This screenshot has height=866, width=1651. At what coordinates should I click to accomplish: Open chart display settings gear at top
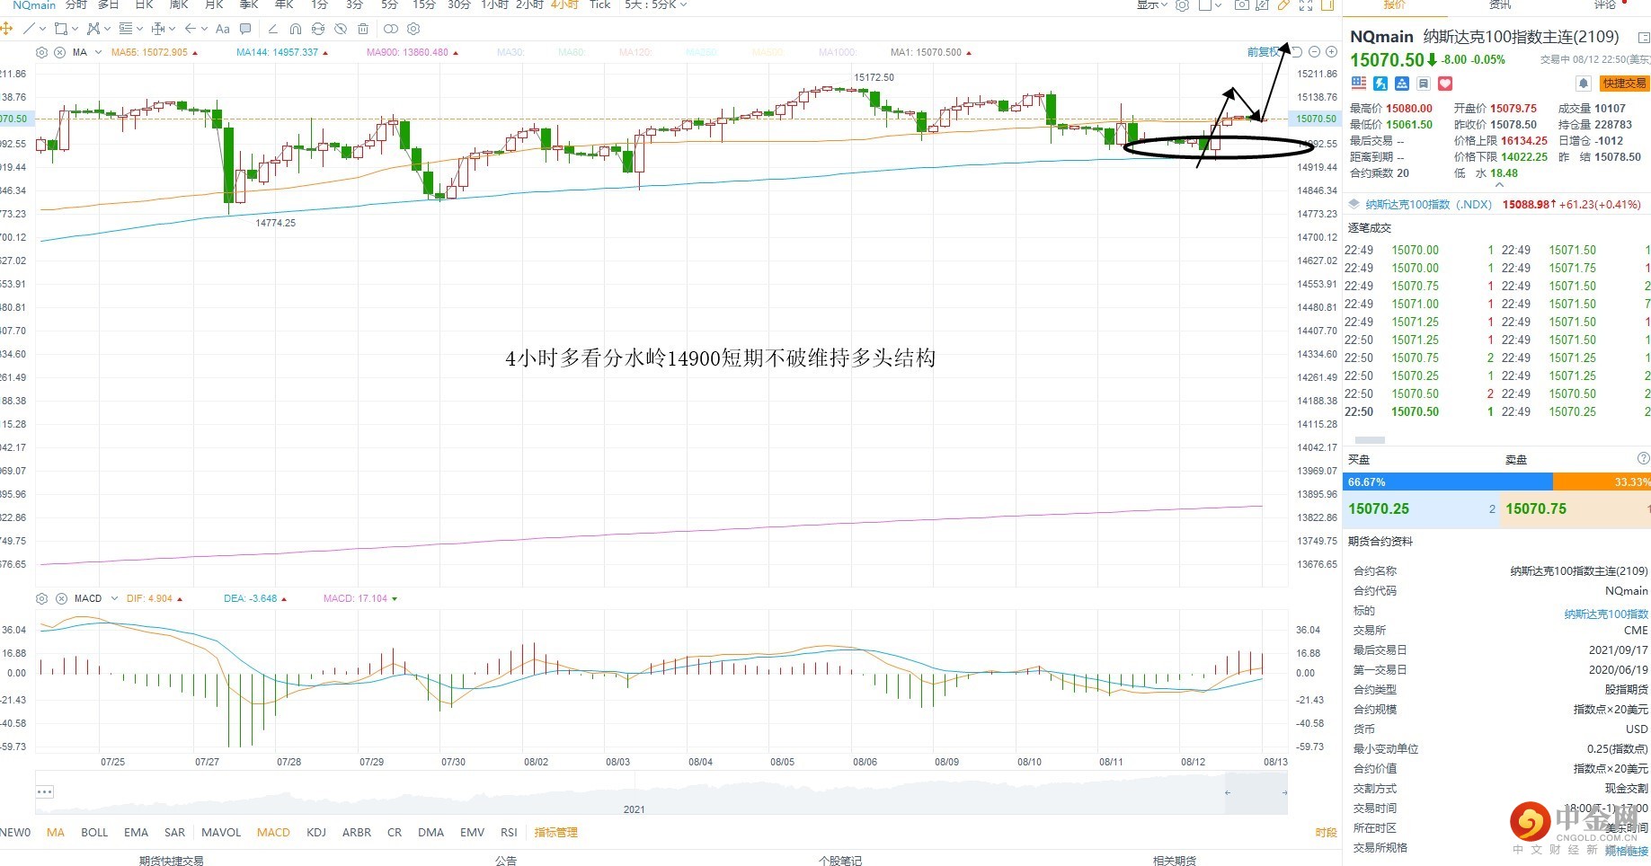point(1183,5)
